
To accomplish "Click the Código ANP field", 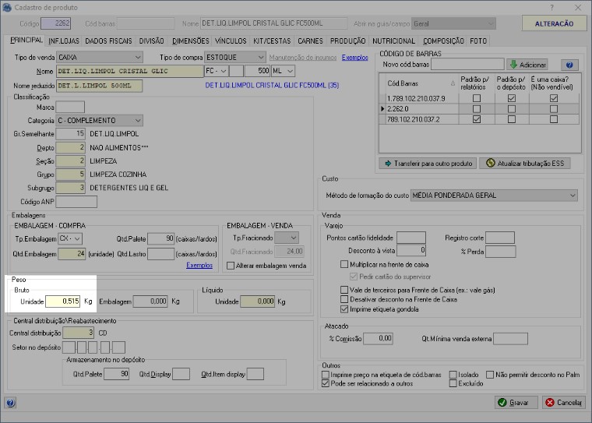I will pos(76,202).
